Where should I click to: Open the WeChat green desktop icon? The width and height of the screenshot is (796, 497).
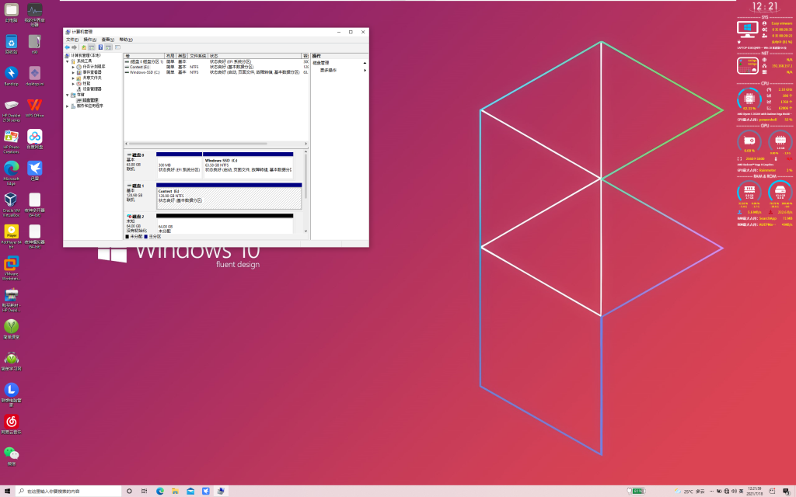tap(11, 455)
